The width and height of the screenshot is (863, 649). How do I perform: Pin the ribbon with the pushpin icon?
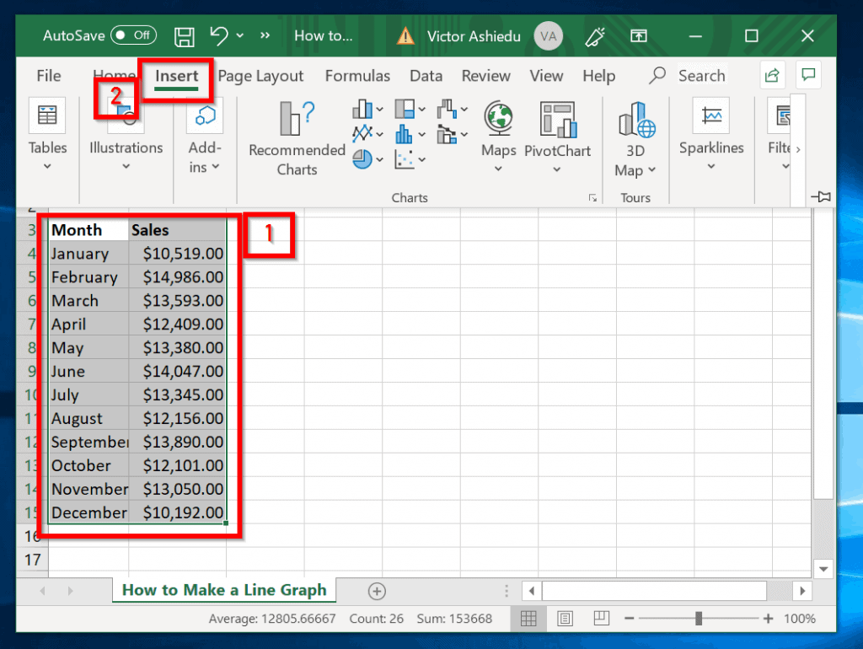click(821, 196)
